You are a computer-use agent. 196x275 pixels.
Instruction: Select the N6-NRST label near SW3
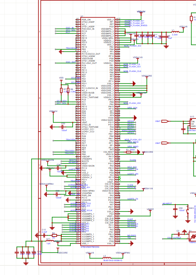[167, 203]
